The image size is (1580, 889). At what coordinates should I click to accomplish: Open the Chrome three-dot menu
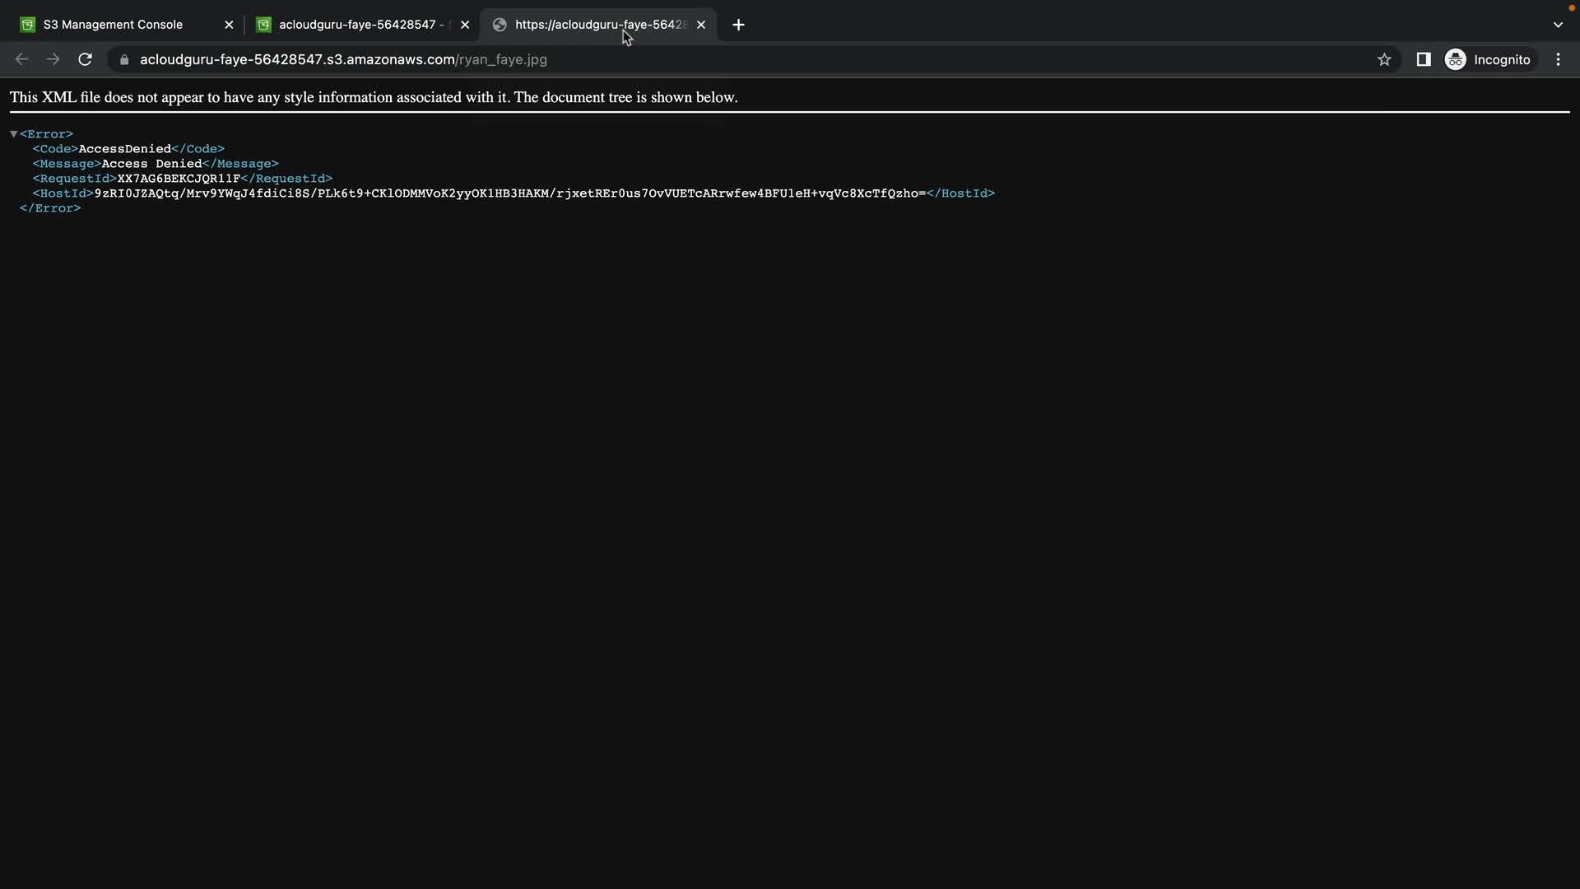click(x=1558, y=59)
